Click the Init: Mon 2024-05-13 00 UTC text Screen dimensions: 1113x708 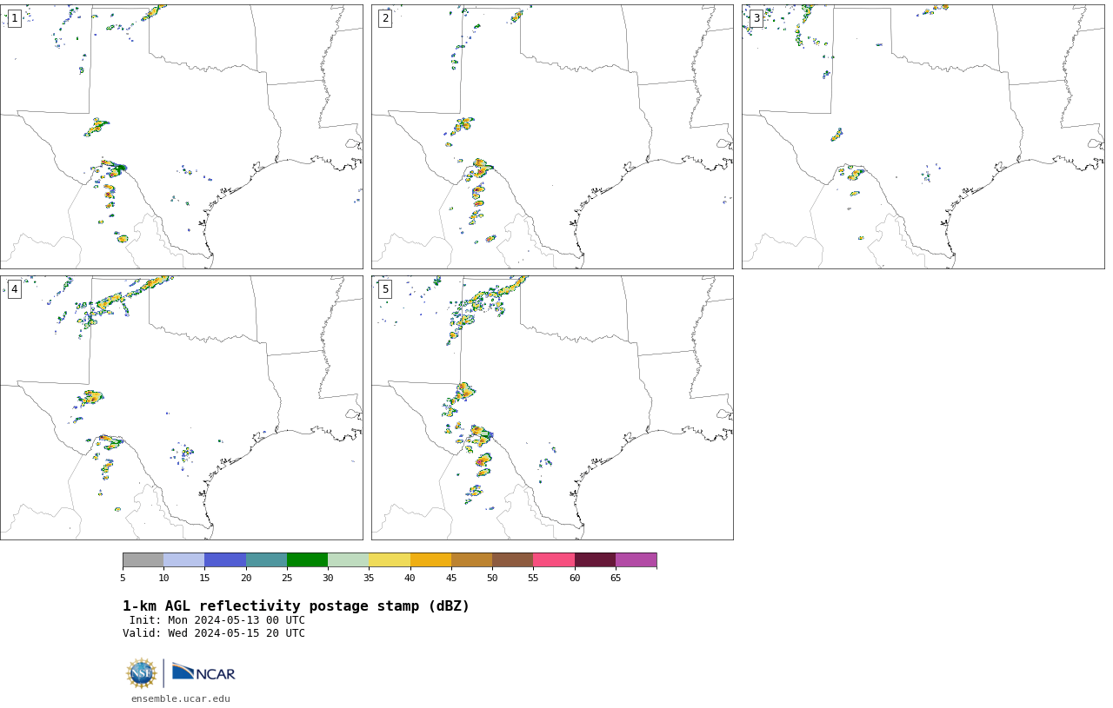217,620
